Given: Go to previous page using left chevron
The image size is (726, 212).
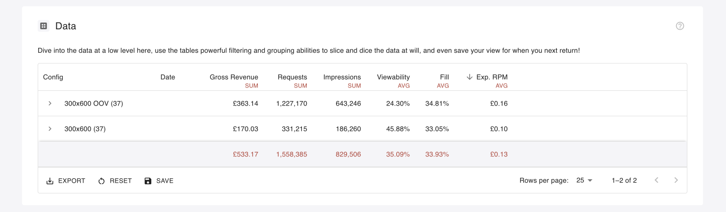Looking at the screenshot, I should coord(657,180).
